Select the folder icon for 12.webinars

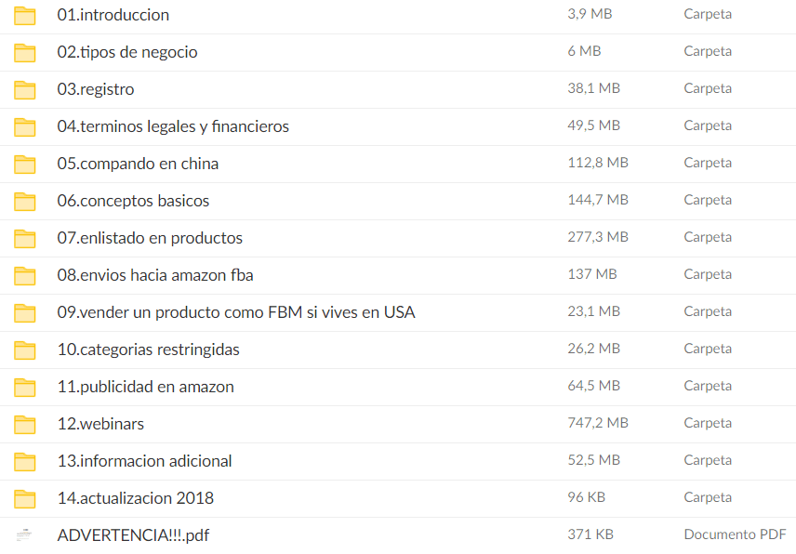[x=24, y=424]
